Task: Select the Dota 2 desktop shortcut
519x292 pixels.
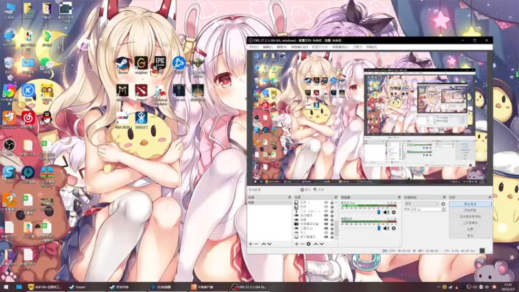Action: click(141, 93)
